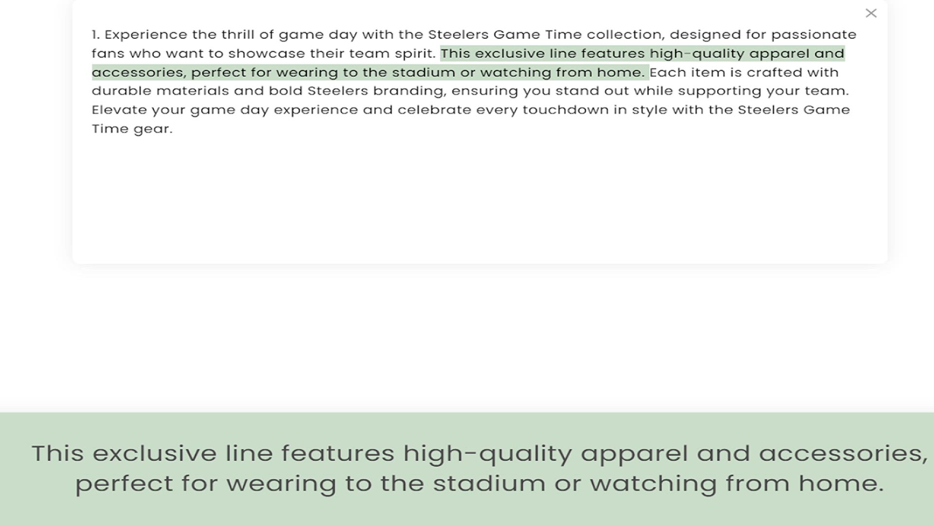Click the number "1." starting the paragraph
Screen dimensions: 934x525
(x=96, y=35)
